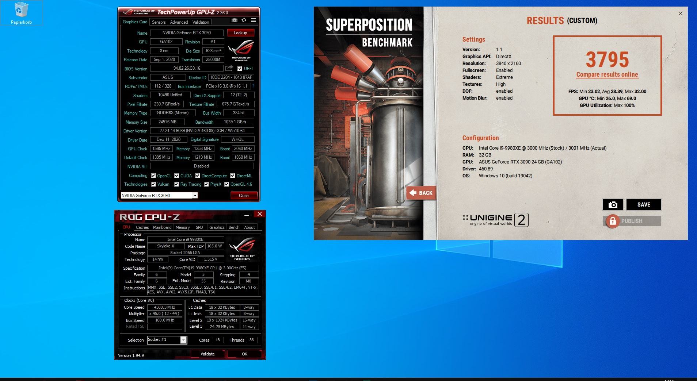Click the Device ID field 10DE 2204 - 1043 87AF
Image resolution: width=697 pixels, height=381 pixels.
click(231, 77)
